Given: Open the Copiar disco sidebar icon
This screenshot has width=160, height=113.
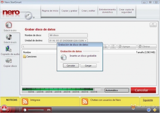Looking at the screenshot, I should (9, 61).
